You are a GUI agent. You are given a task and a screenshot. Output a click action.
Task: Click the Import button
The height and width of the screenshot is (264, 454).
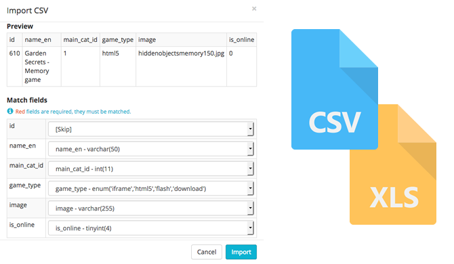241,252
